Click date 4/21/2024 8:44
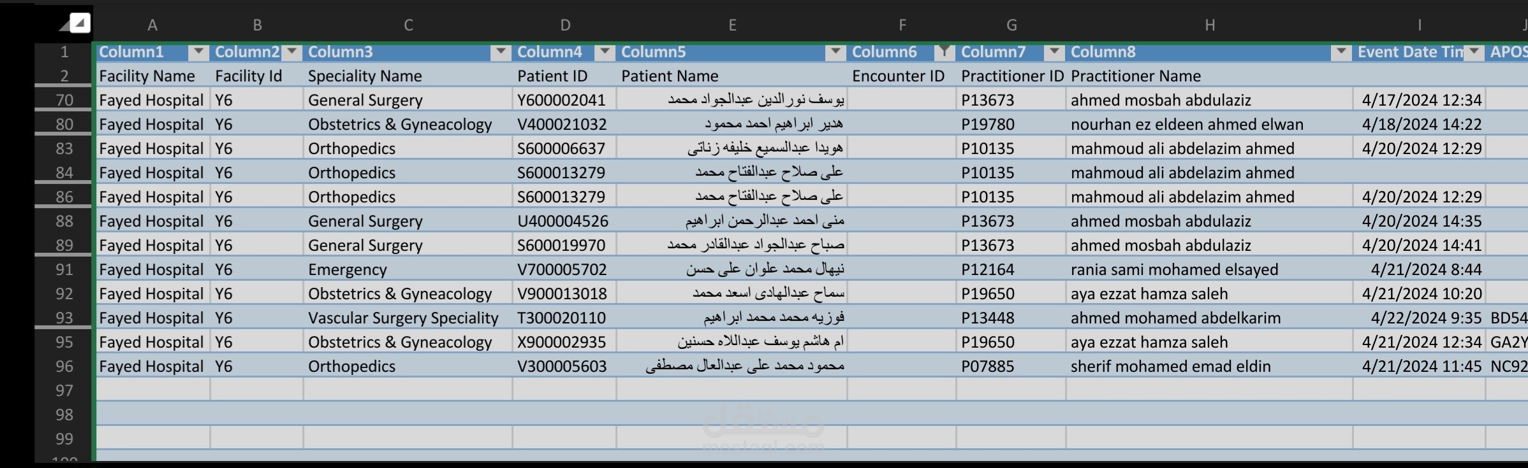The width and height of the screenshot is (1528, 468). coord(1420,269)
